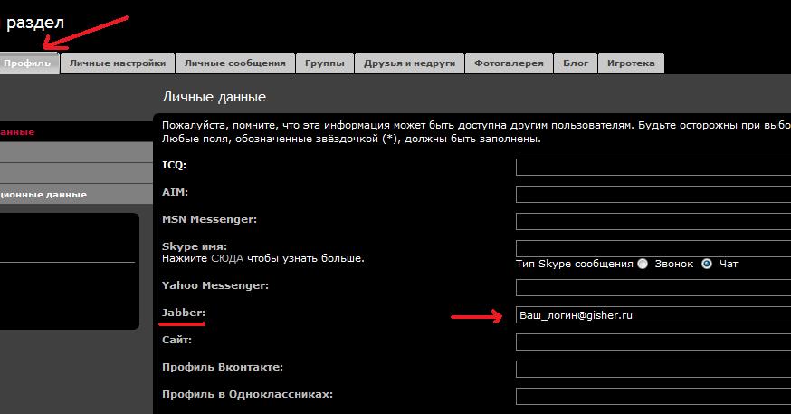Open the Блог tab

(575, 63)
